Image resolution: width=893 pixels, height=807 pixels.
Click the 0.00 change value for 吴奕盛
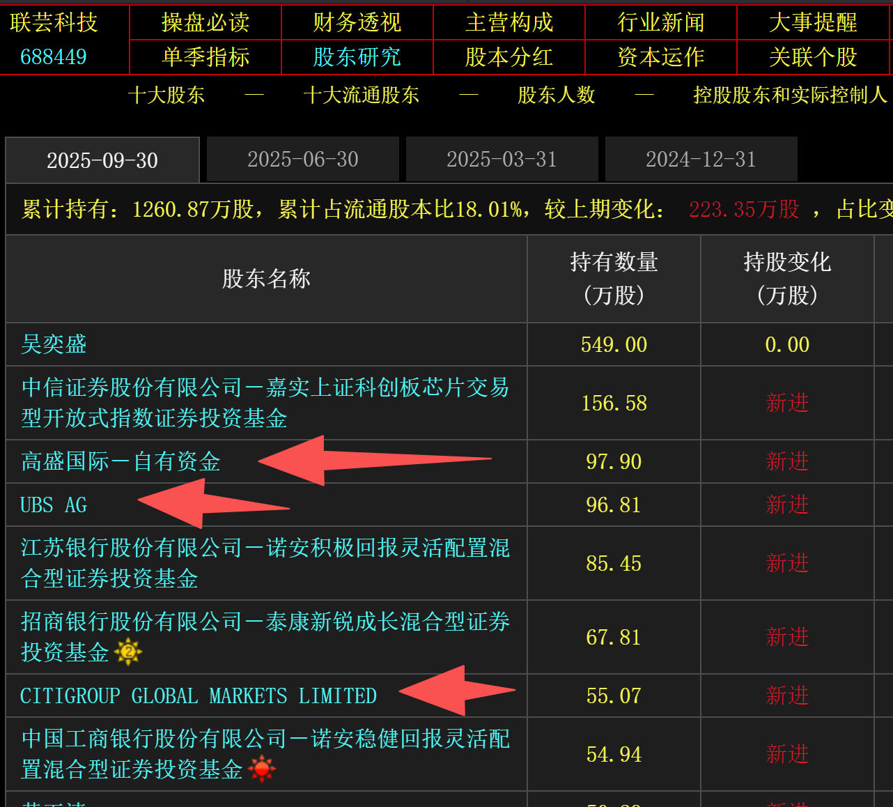(x=787, y=344)
